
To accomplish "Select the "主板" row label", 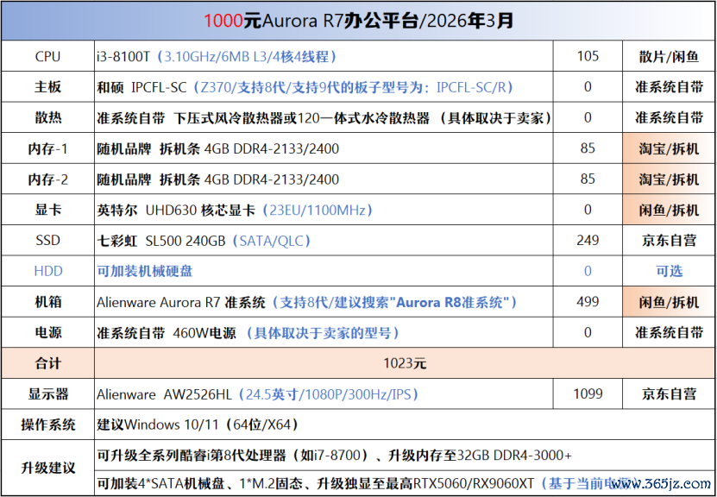I will tap(47, 87).
